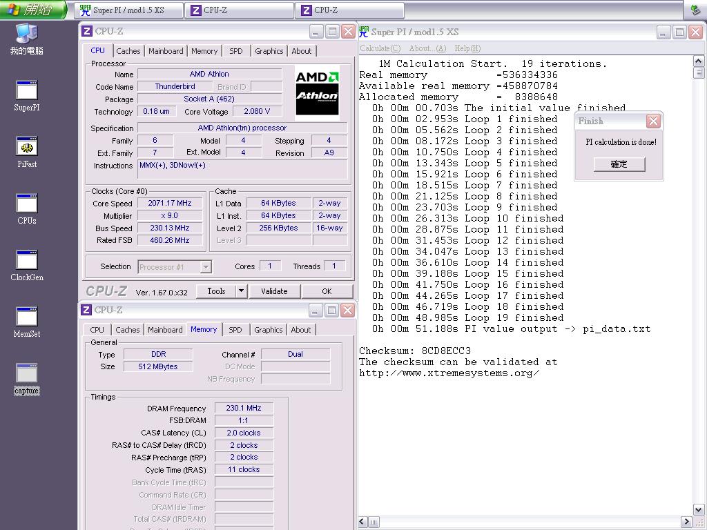Open Memory tab in top CPU-Z window
Screen dimensions: 707x530
[204, 51]
